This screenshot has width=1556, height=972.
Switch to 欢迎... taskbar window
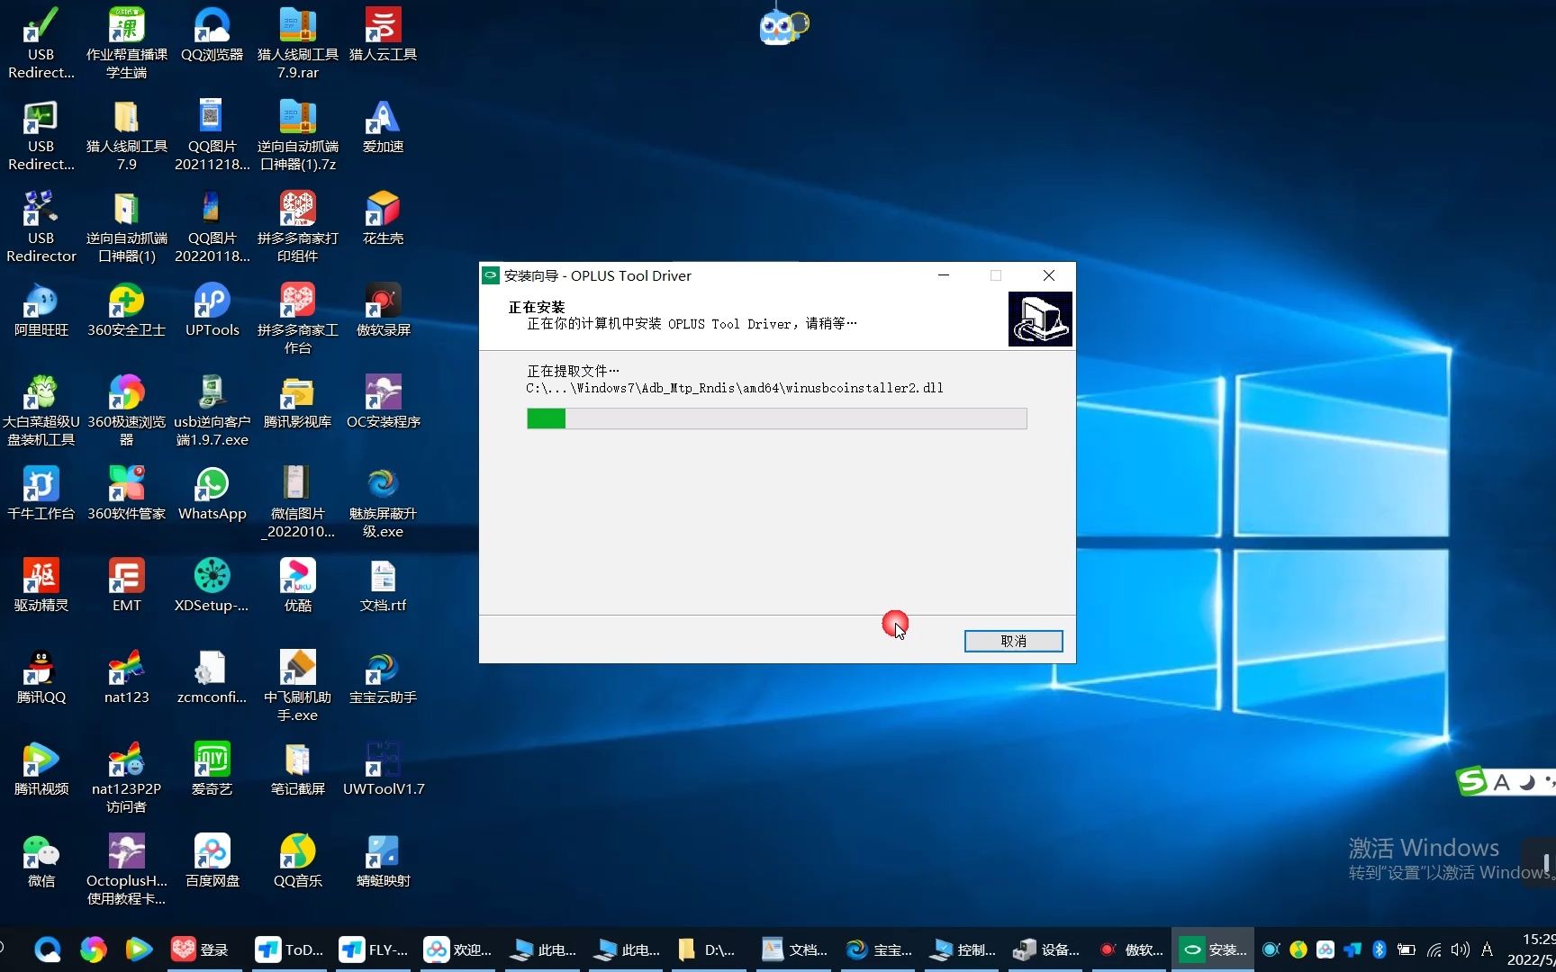click(x=458, y=949)
